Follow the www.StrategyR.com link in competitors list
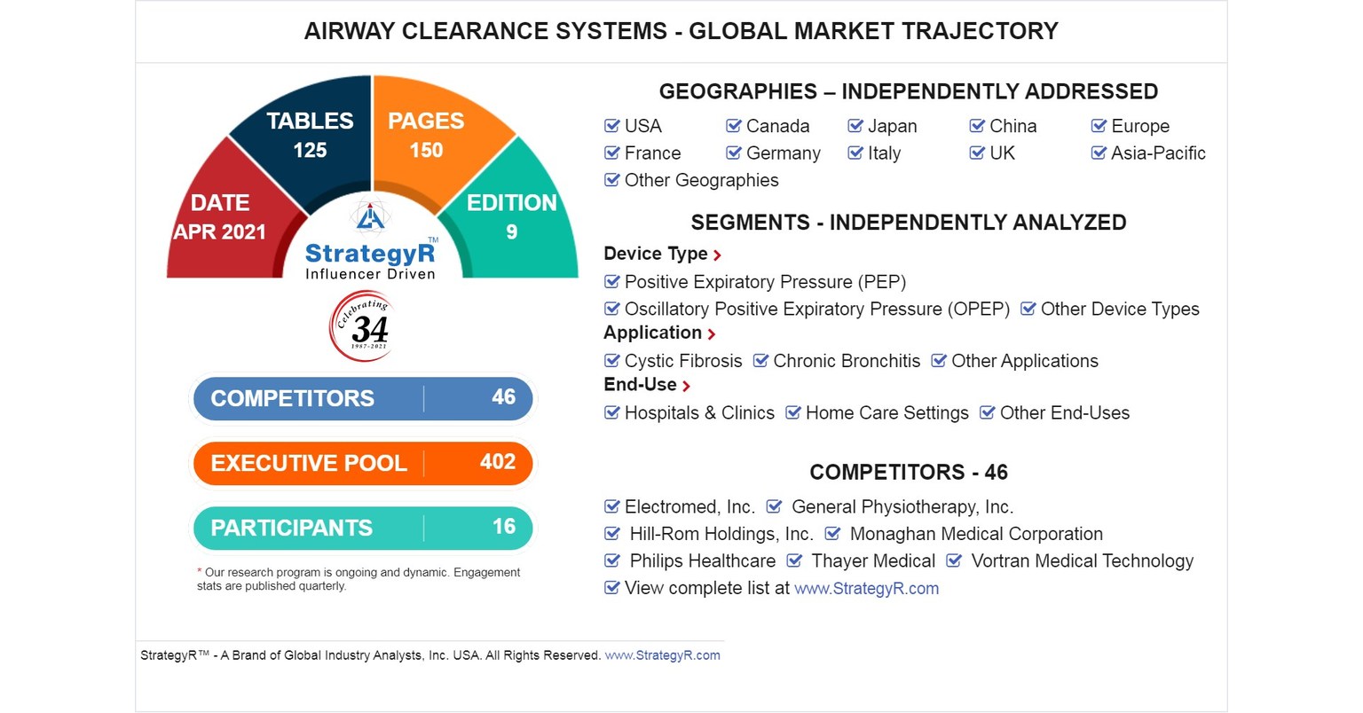Image resolution: width=1363 pixels, height=713 pixels. pyautogui.click(x=867, y=588)
